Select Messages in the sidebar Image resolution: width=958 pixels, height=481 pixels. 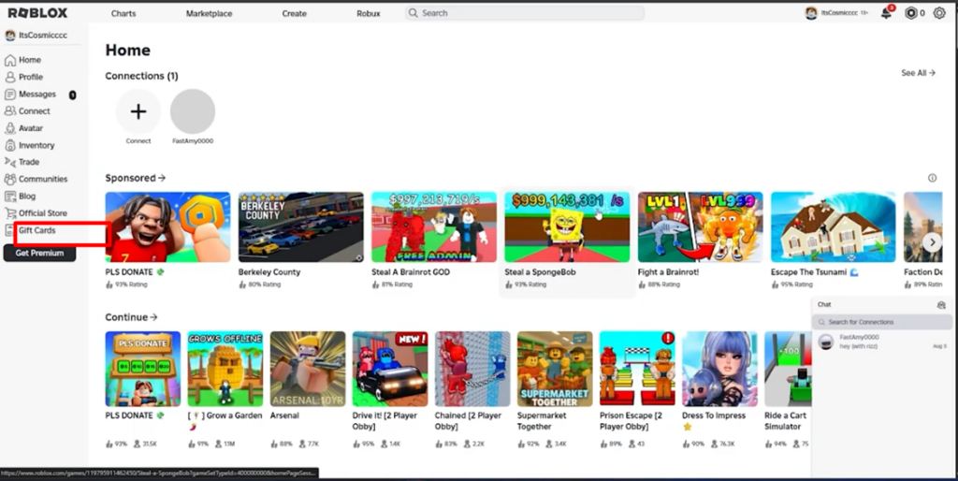coord(37,95)
